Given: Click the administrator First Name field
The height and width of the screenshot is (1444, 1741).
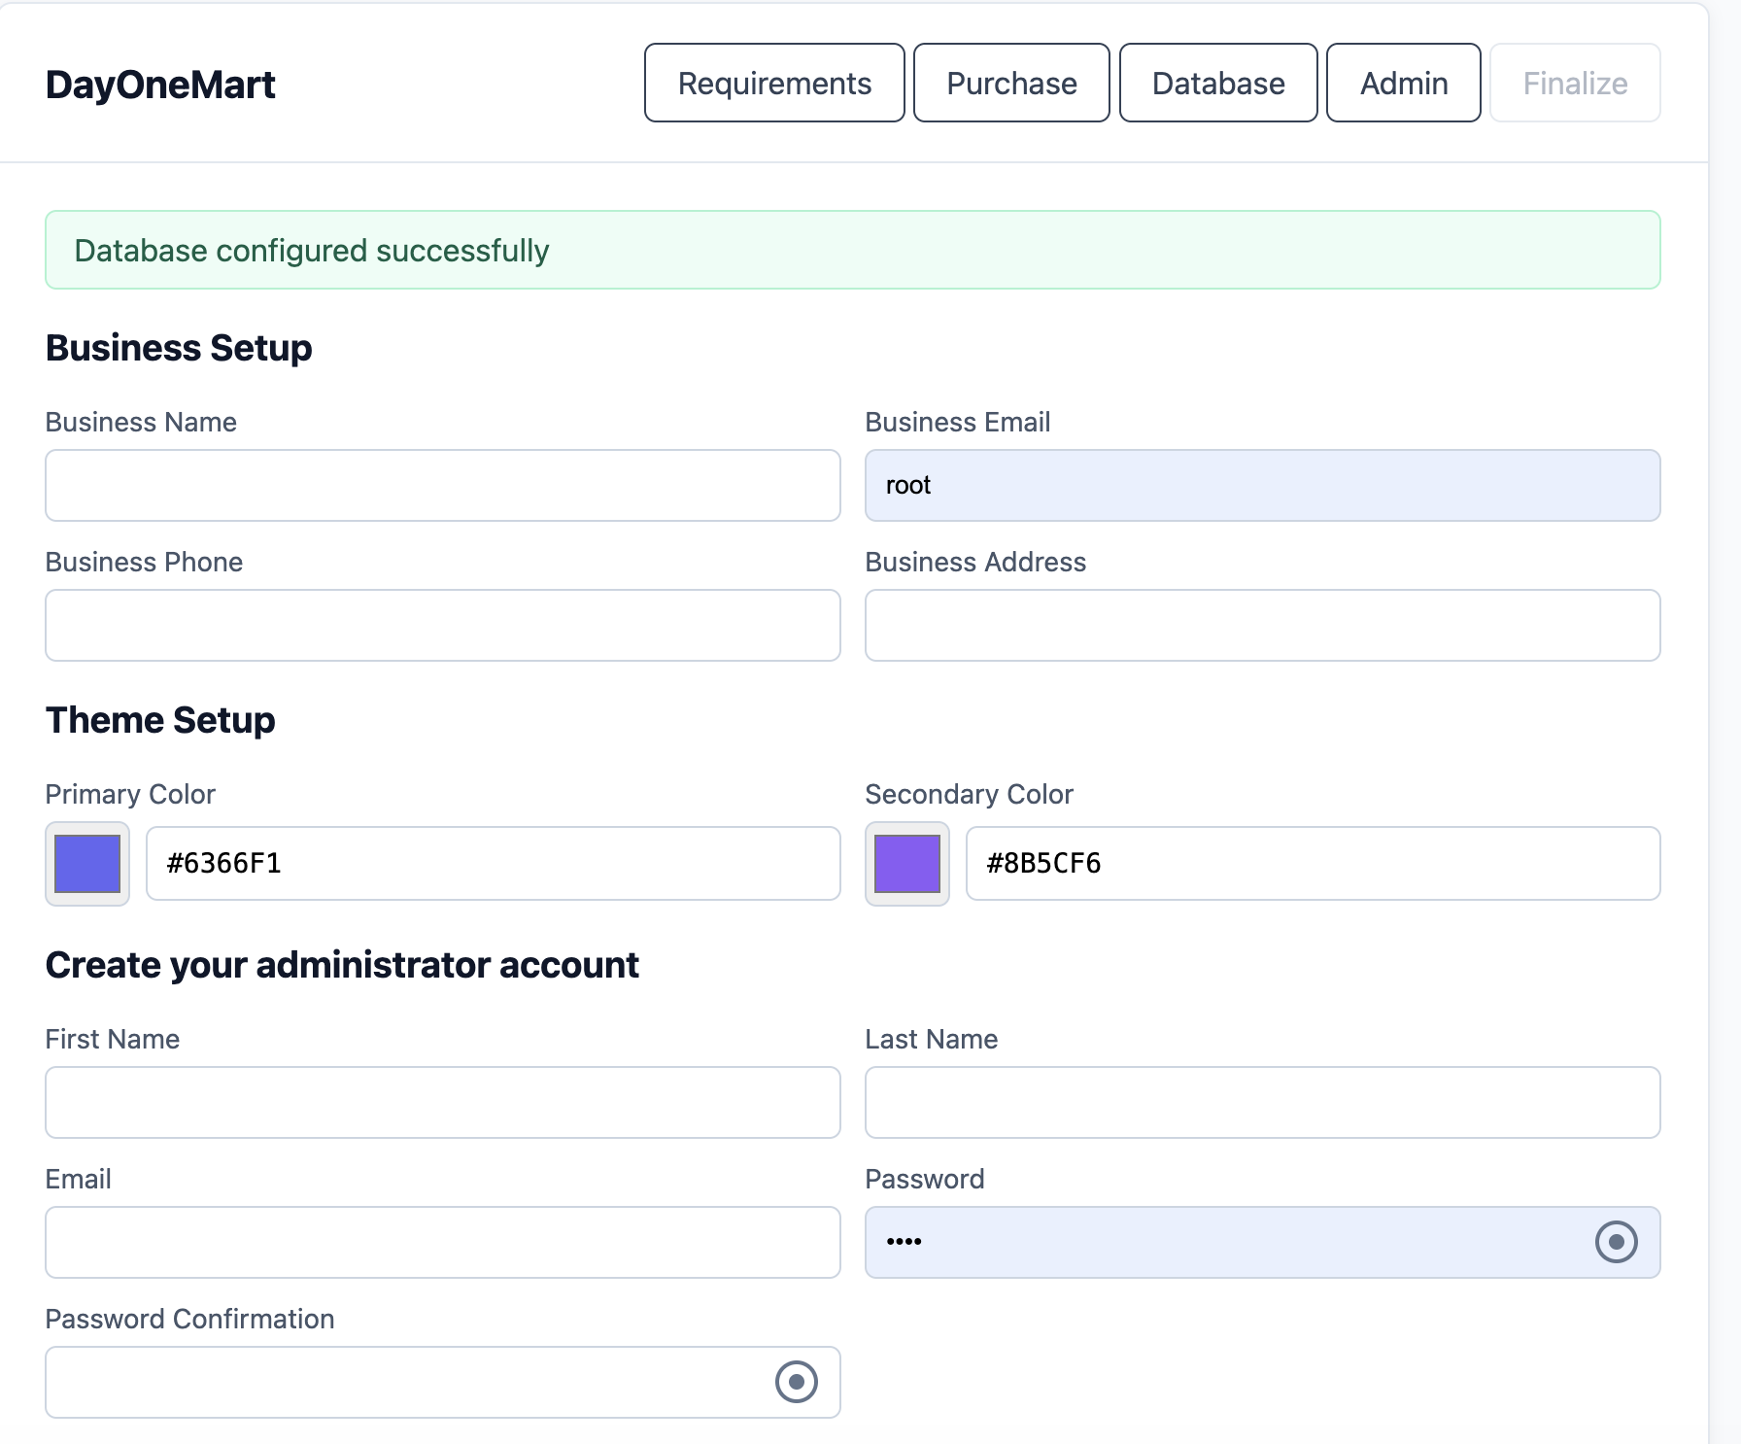Looking at the screenshot, I should pos(442,1102).
